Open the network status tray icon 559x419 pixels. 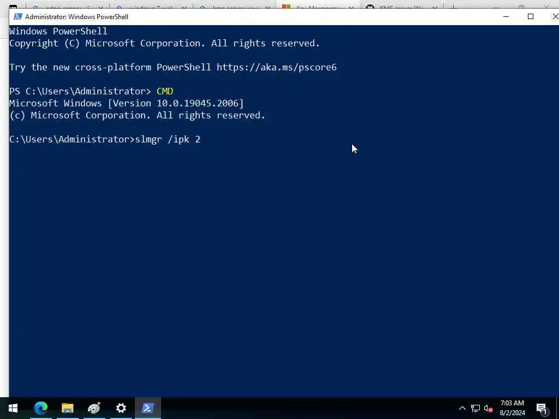point(475,408)
